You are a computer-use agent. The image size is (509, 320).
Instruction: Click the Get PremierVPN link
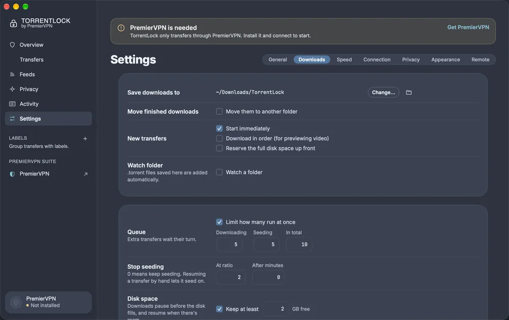pyautogui.click(x=468, y=27)
